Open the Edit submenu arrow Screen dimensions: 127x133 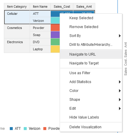120,108
